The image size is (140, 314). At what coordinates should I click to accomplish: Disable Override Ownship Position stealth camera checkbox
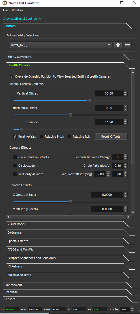(12, 76)
